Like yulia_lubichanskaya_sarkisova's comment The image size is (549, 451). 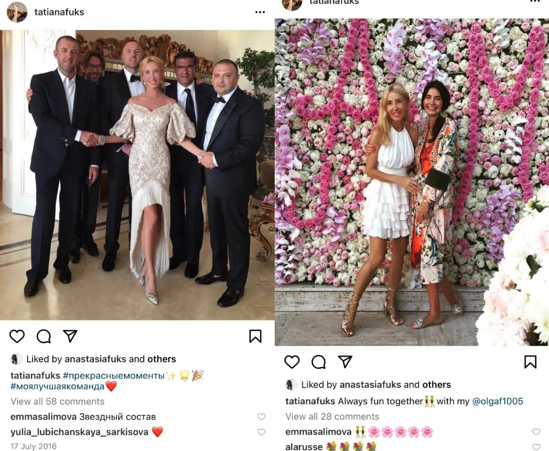(x=261, y=432)
